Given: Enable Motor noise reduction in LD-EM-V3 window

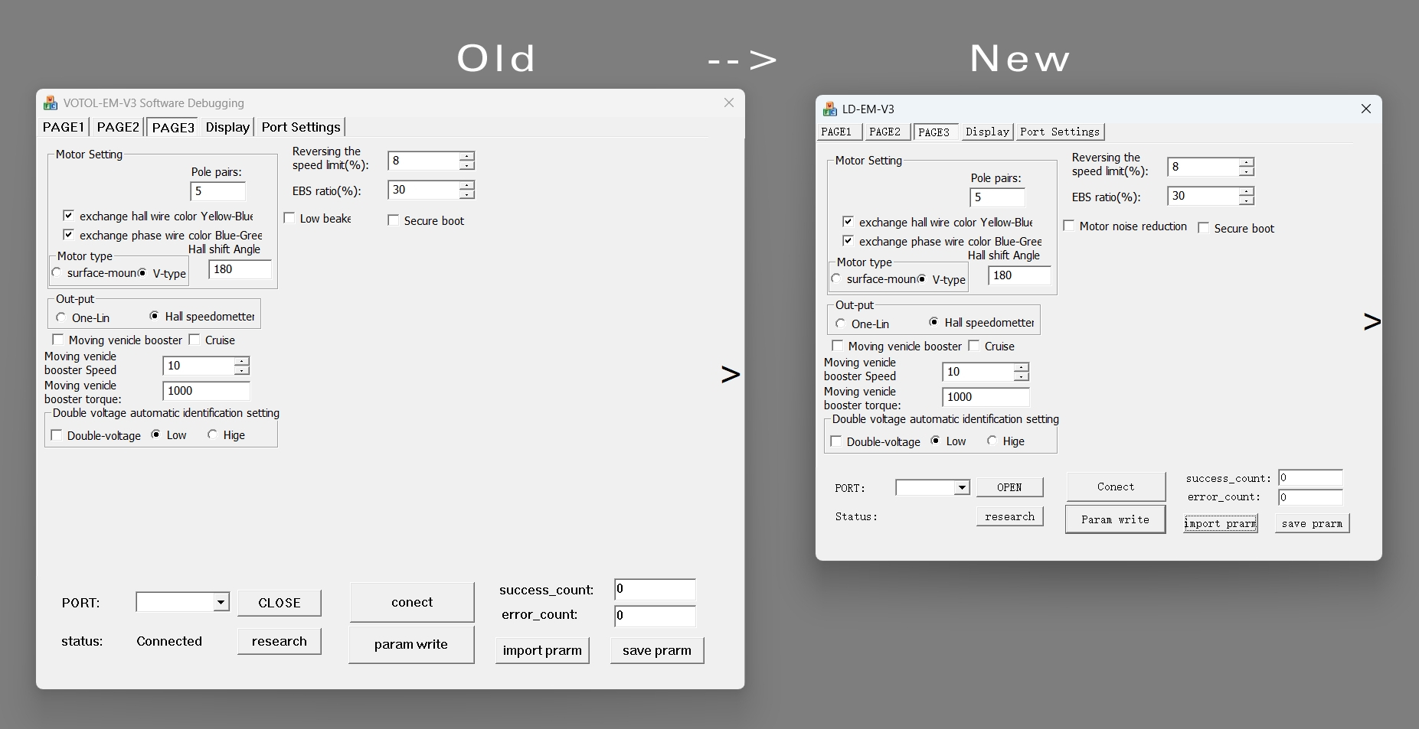Looking at the screenshot, I should [x=1069, y=226].
